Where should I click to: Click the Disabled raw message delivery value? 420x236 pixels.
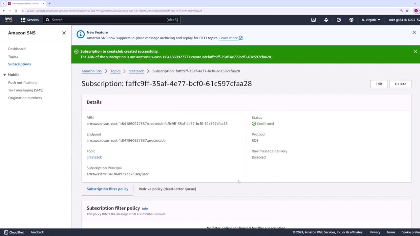pos(259,157)
